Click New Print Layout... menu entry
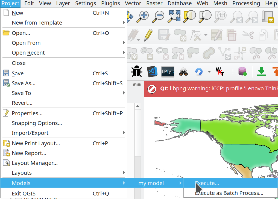 [x=36, y=143]
